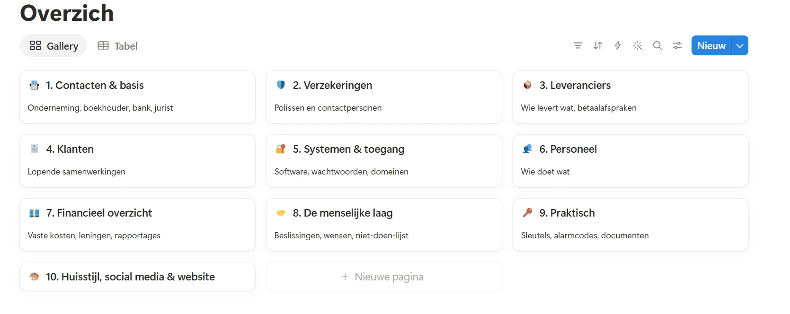
Task: Click the sort arrows icon
Action: tap(598, 45)
